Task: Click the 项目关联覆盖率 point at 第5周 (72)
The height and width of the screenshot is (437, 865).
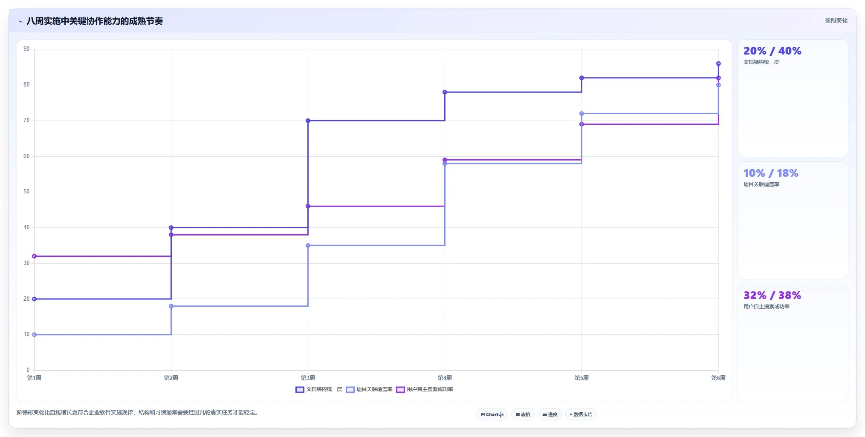Action: [x=581, y=114]
